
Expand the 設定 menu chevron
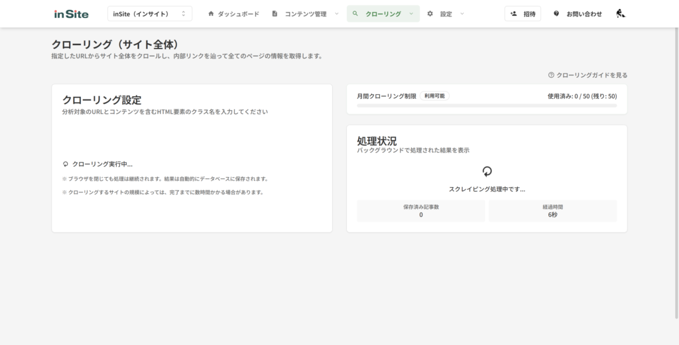(462, 14)
